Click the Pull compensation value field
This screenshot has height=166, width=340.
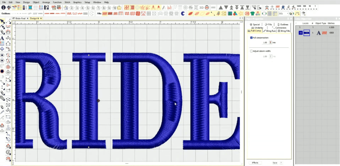(266, 42)
